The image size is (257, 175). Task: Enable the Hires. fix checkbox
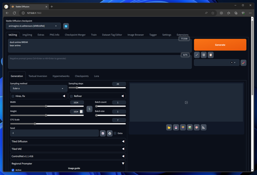13,96
